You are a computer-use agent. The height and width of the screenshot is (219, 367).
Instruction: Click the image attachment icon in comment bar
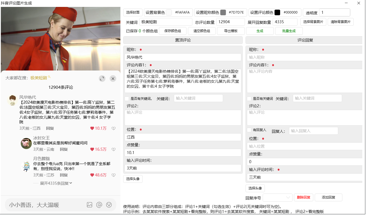(x=89, y=205)
